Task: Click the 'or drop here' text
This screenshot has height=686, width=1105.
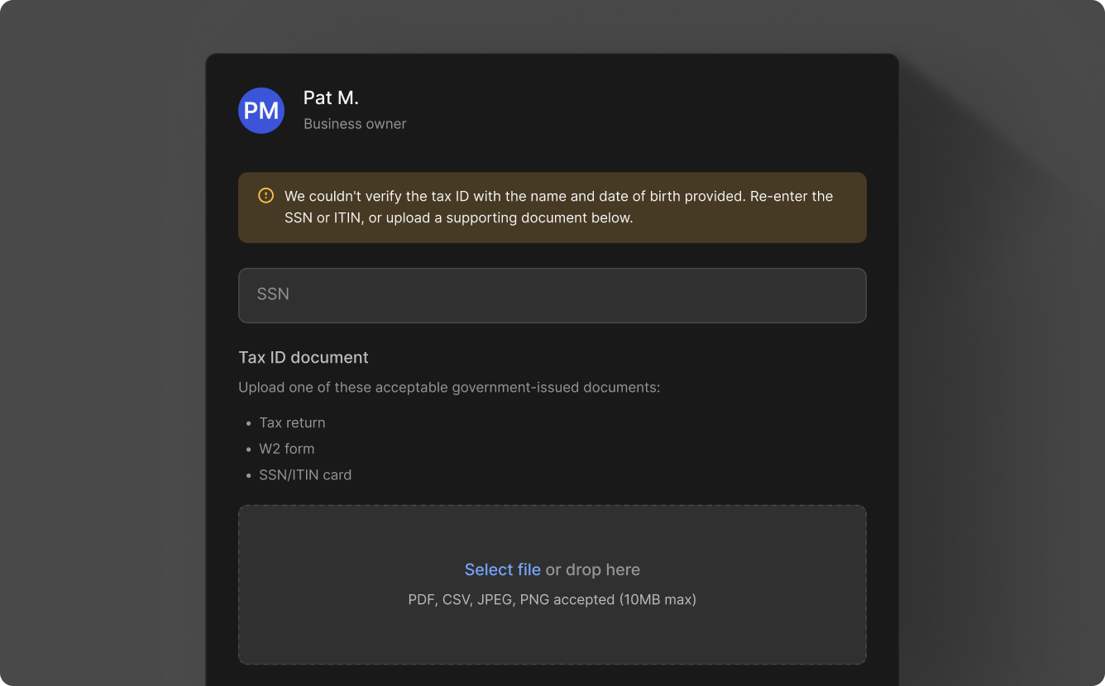Action: pos(592,569)
